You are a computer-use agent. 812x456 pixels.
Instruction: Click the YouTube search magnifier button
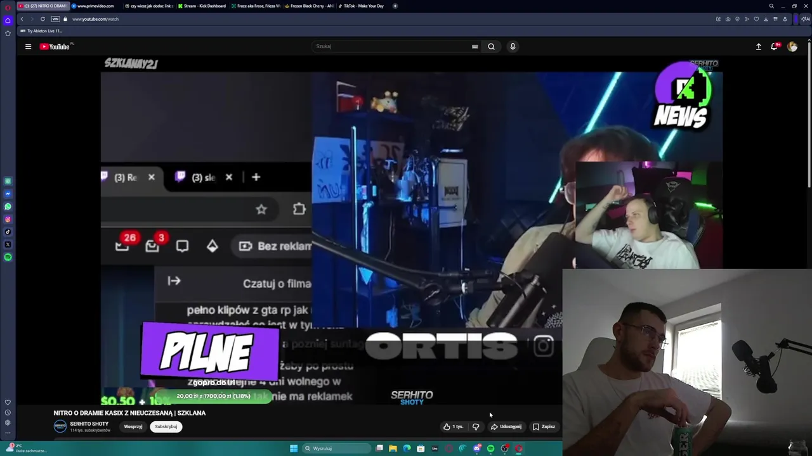coord(491,46)
